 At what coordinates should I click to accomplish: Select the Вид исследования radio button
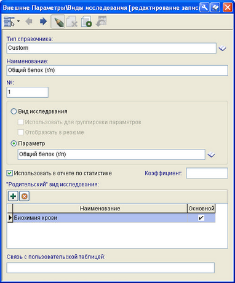(14, 111)
